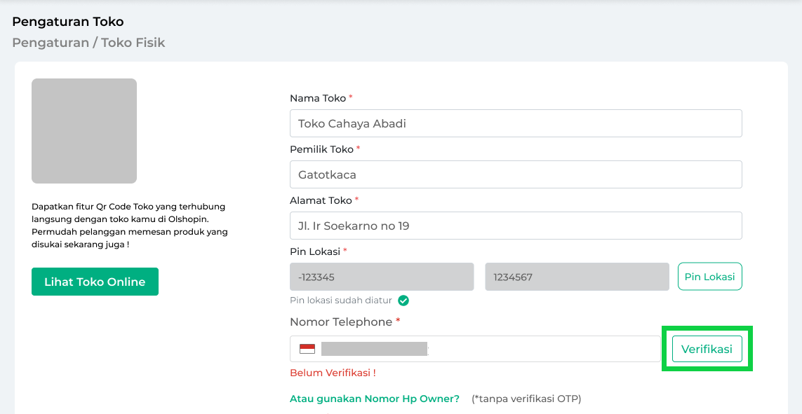This screenshot has height=414, width=802.
Task: Click the green checkmark pin status icon
Action: point(403,301)
